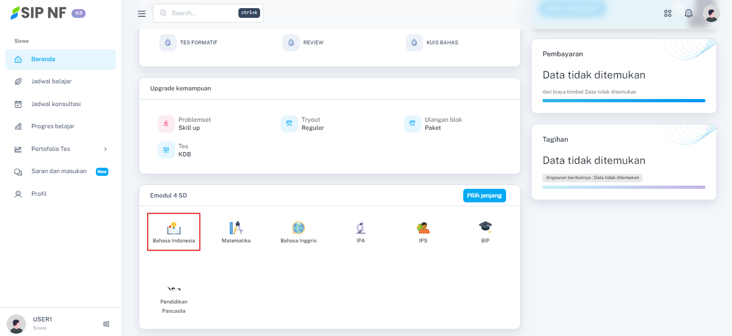Toggle sidebar with the hamburger menu
Viewport: 732px width, 336px height.
click(x=142, y=14)
